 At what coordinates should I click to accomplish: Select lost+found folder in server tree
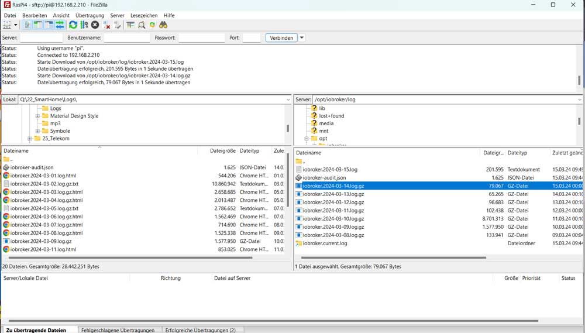coord(331,116)
